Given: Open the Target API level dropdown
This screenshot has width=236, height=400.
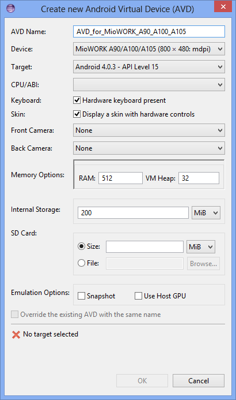Looking at the screenshot, I should (x=149, y=67).
